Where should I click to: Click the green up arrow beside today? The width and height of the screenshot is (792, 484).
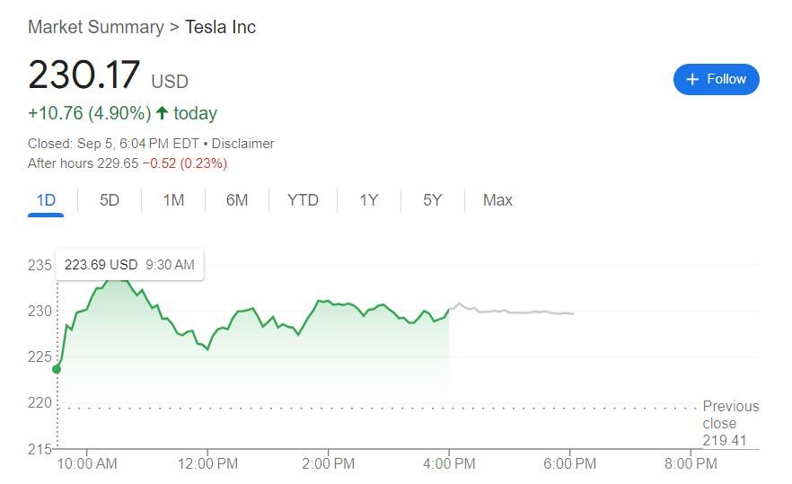162,113
